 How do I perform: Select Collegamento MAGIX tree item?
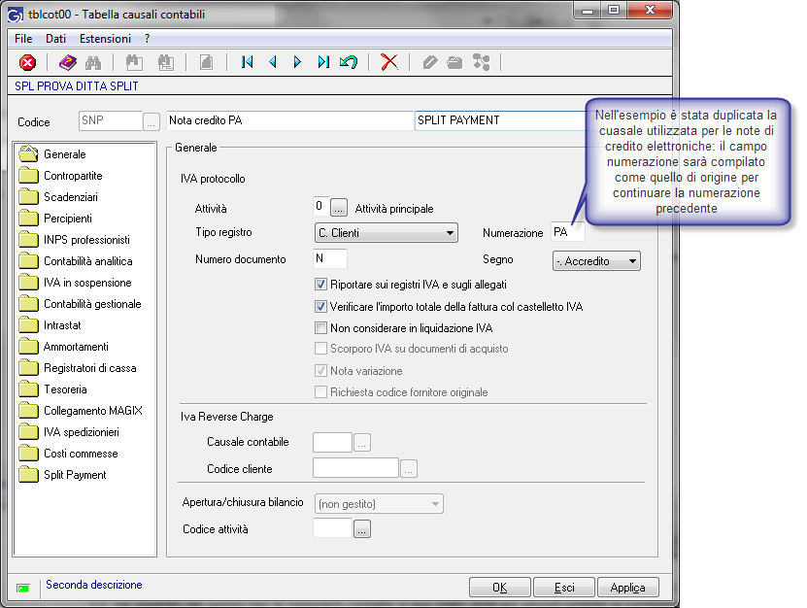pos(92,411)
